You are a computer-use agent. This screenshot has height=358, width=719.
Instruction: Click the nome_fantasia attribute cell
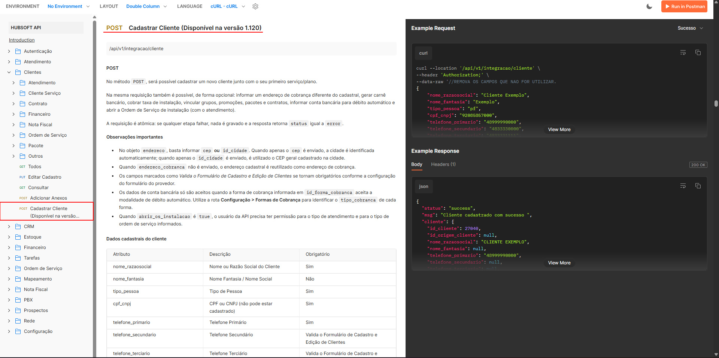(155, 279)
